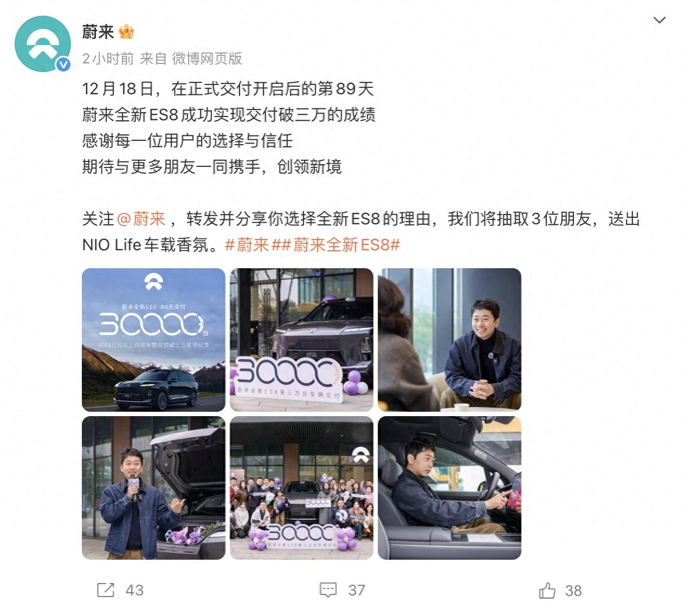The image size is (684, 609).
Task: View photo of man holding microphone
Action: pos(153,488)
